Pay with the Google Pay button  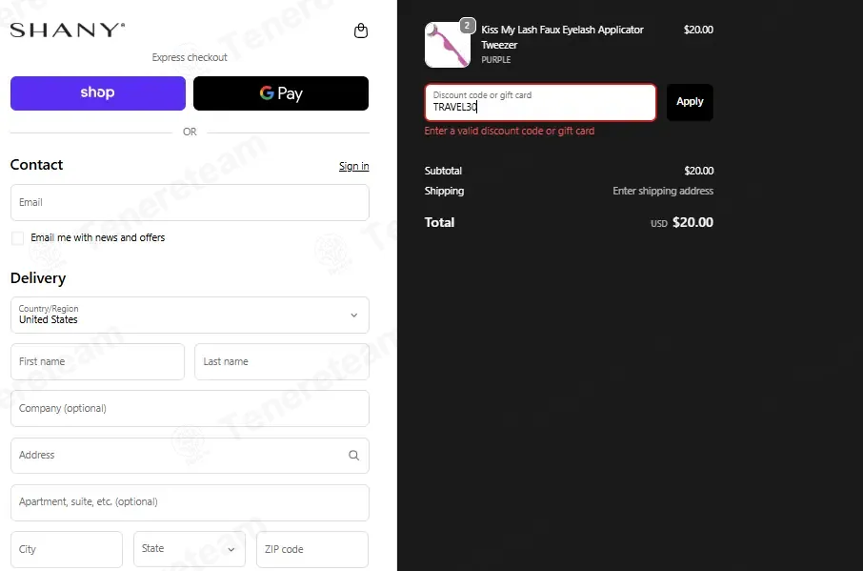[x=281, y=93]
